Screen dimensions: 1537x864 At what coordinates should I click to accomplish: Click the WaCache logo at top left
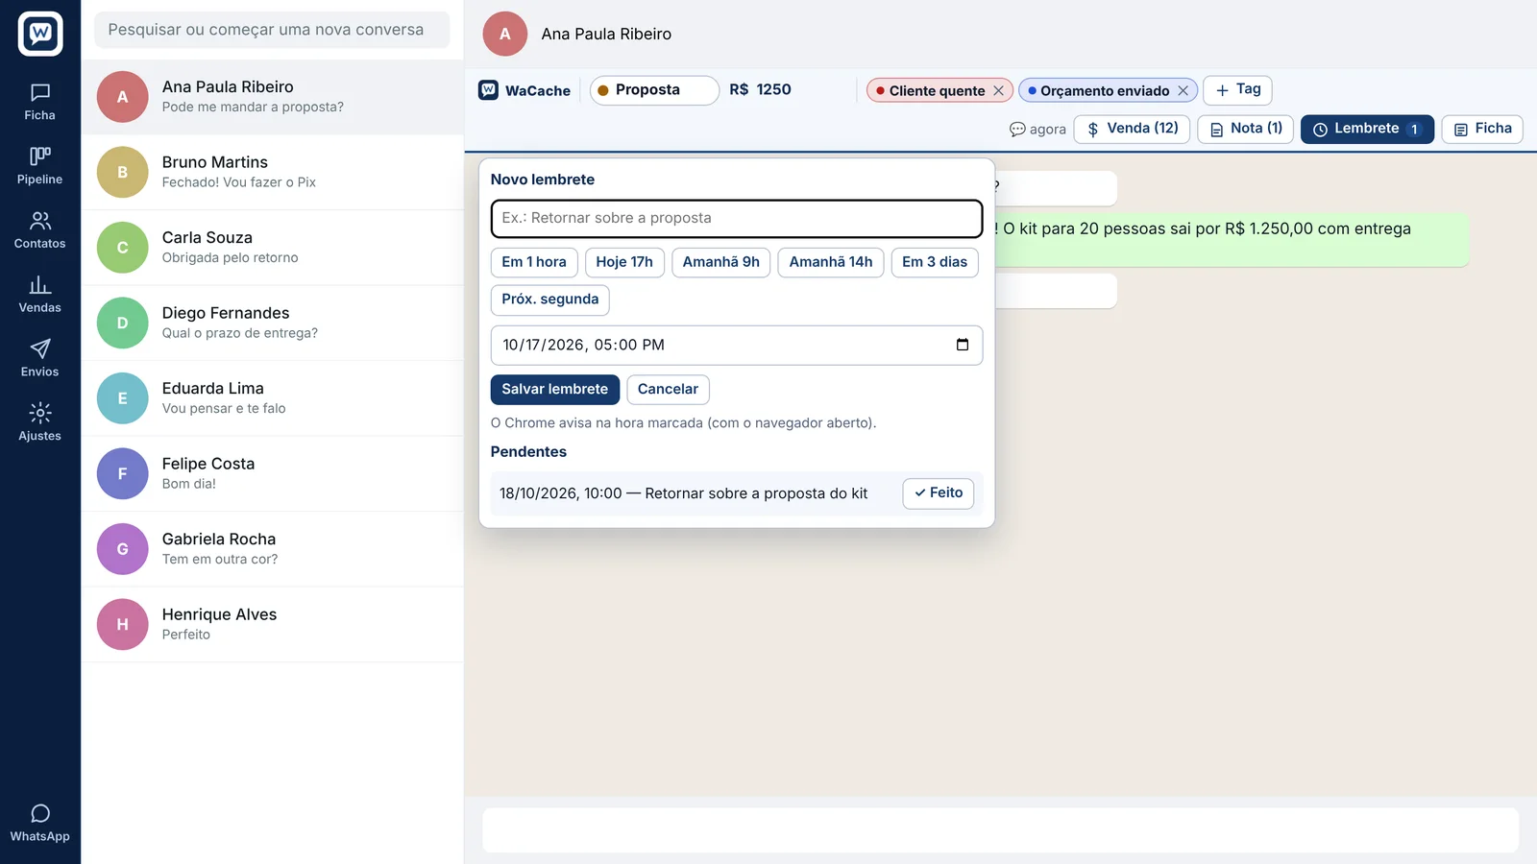pos(40,34)
